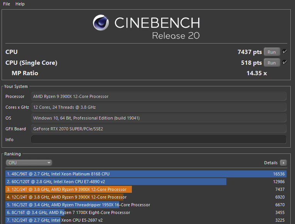
Task: Click the MP Ratio label
Action: click(25, 73)
